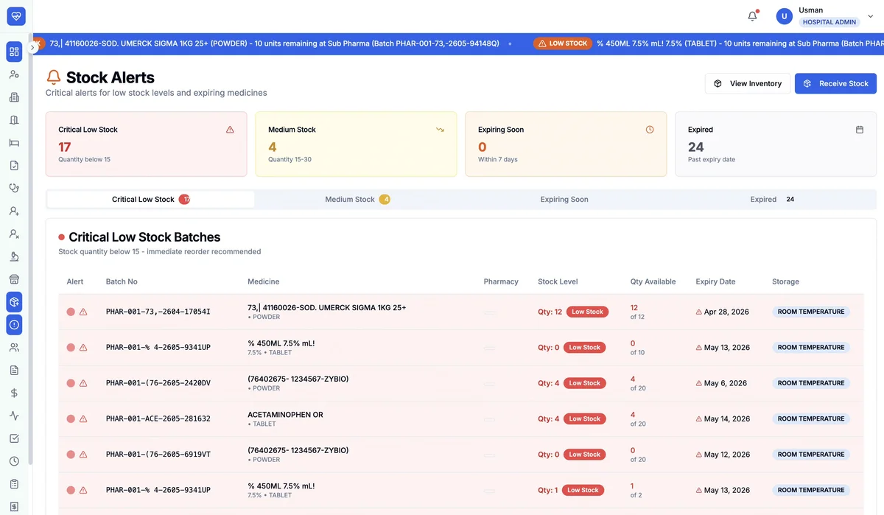
Task: Click the Receive Stock button
Action: pyautogui.click(x=835, y=83)
